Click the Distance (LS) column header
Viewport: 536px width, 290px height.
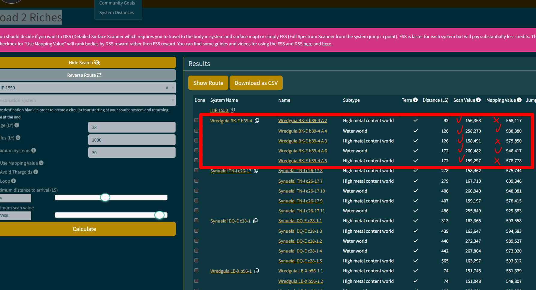(435, 100)
